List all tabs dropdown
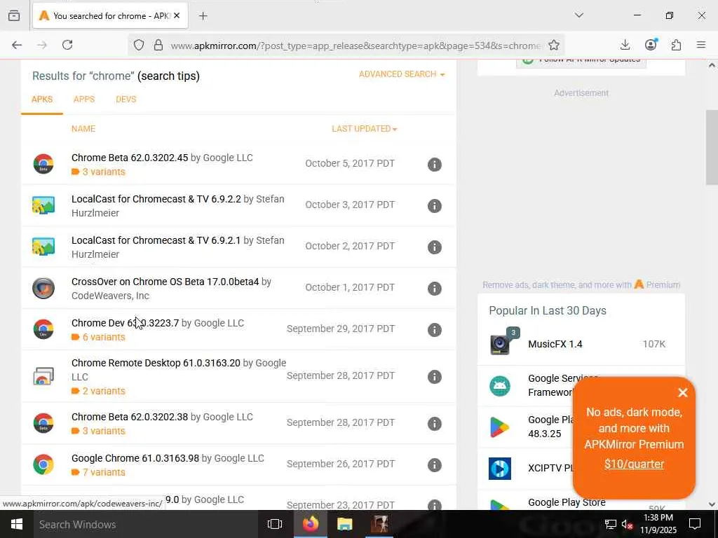Image resolution: width=718 pixels, height=538 pixels. tap(578, 15)
